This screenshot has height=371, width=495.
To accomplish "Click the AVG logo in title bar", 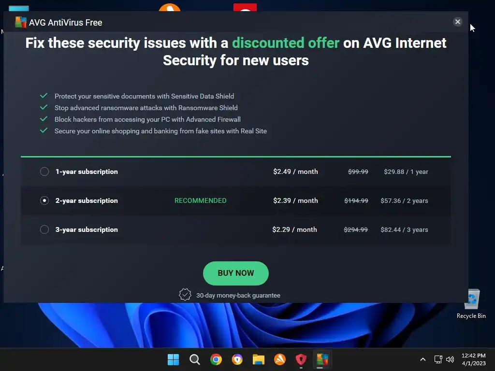I will (20, 22).
